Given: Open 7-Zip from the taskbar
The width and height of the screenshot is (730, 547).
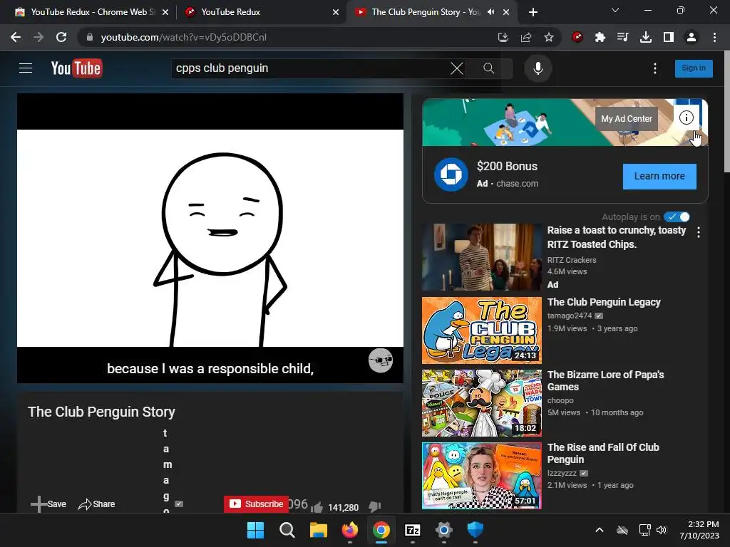Looking at the screenshot, I should 413,530.
